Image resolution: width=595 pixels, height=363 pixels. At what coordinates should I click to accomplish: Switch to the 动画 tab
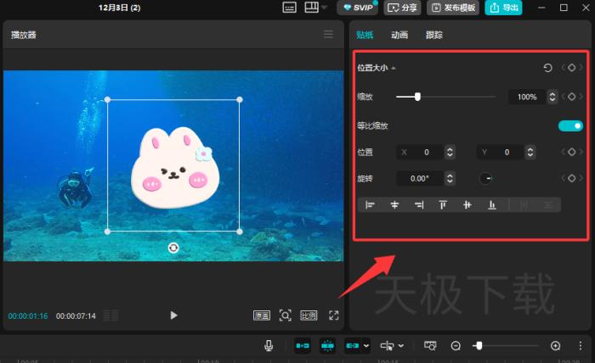[x=399, y=35]
